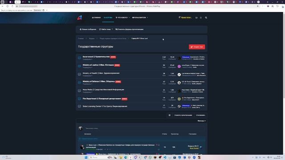Expand Подфорумы under Ministry of Health
This screenshot has width=285, height=160.
[87, 76]
